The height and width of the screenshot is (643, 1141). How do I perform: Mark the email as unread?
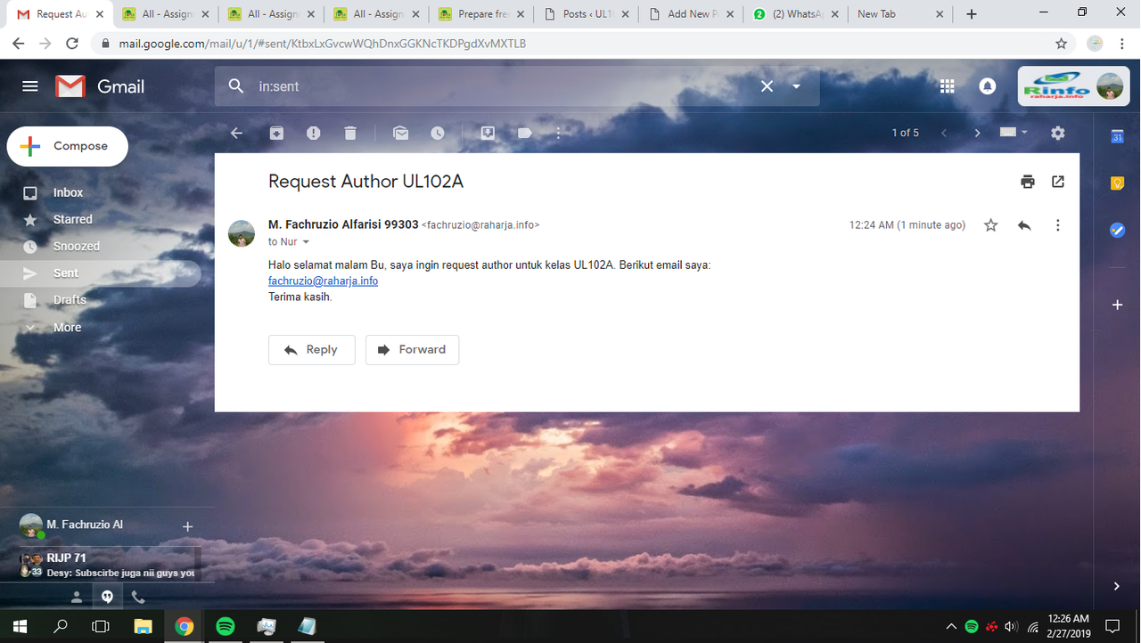point(400,132)
